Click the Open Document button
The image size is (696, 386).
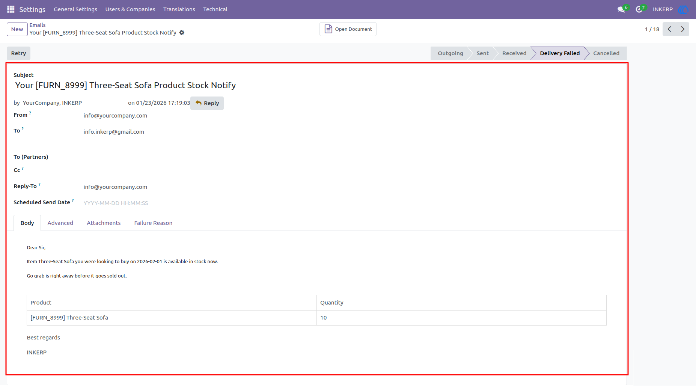348,29
